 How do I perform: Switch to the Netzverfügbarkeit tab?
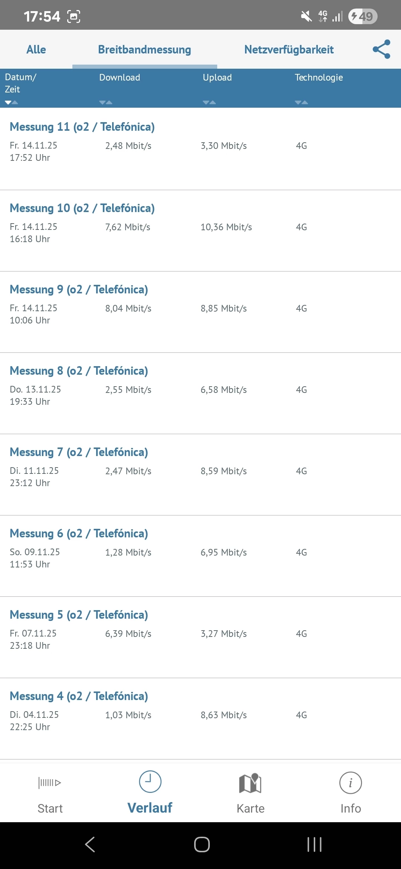point(289,49)
